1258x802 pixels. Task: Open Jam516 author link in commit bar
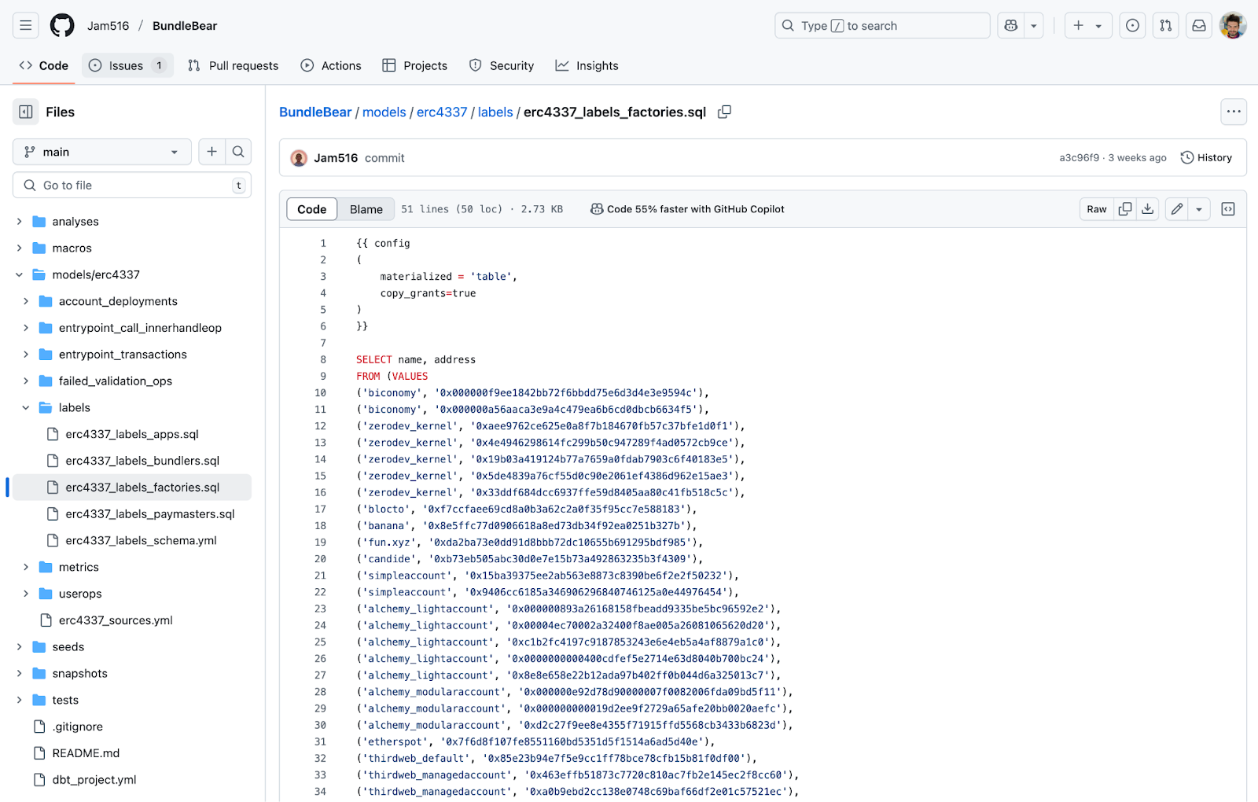(x=336, y=158)
